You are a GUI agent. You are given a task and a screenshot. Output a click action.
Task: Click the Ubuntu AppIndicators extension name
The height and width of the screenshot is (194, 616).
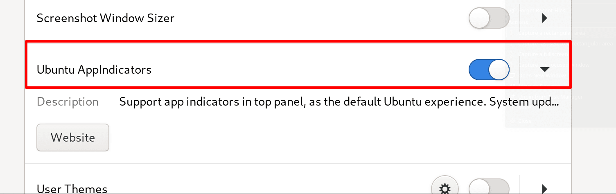click(x=94, y=70)
